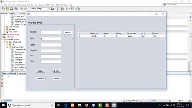Click the Edition input field
Screen dimensions: 192x108
pyautogui.click(x=51, y=45)
